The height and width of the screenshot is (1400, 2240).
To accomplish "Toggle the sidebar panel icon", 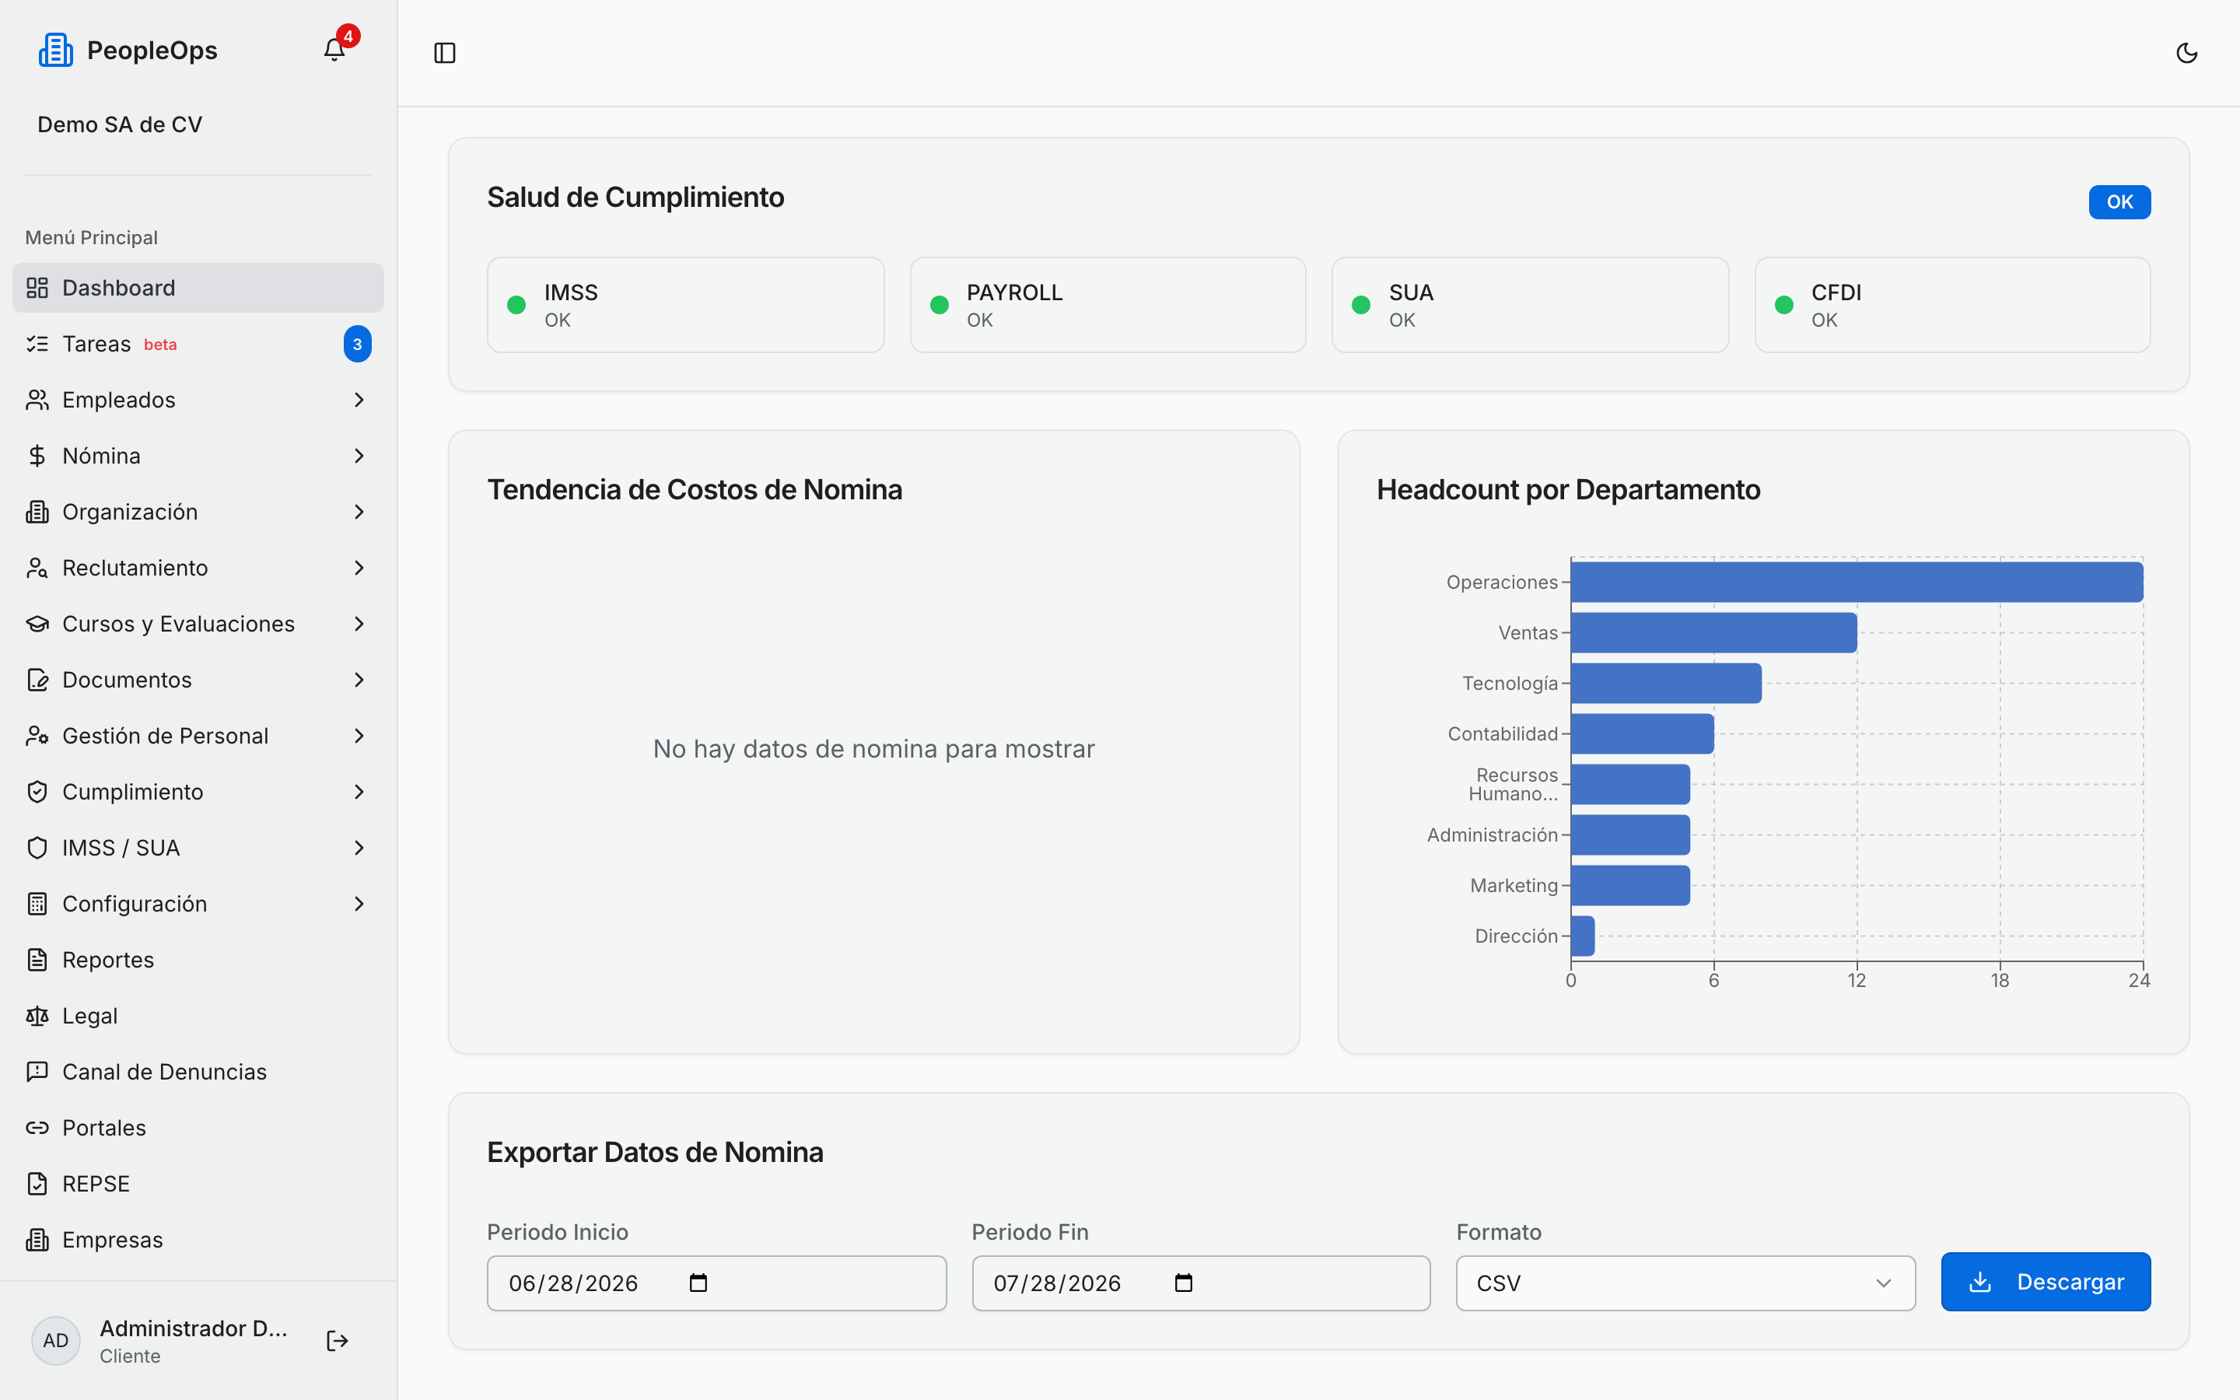I will click(444, 53).
